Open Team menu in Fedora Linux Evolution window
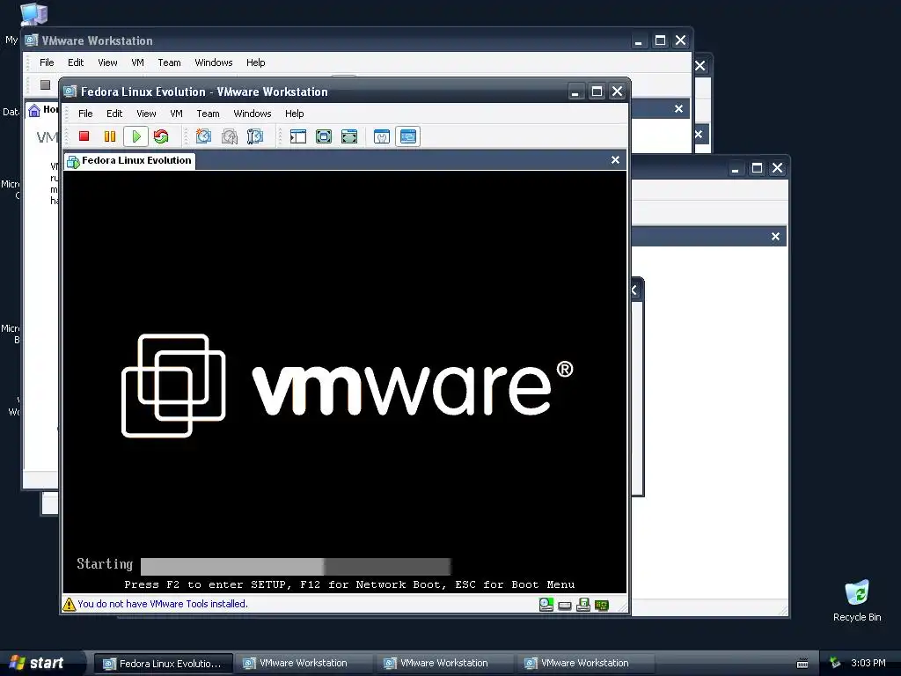The image size is (901, 676). pyautogui.click(x=208, y=114)
